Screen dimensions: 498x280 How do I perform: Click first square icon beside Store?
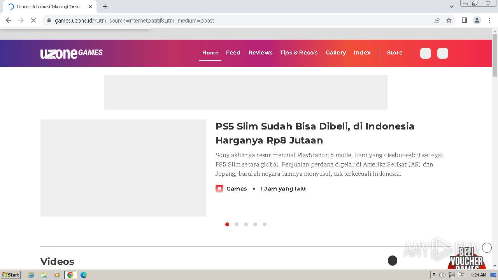coord(426,53)
